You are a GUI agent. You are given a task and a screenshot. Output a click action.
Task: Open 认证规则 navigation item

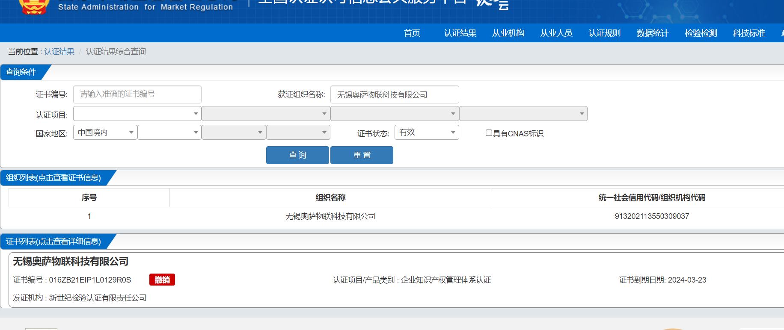coord(604,33)
